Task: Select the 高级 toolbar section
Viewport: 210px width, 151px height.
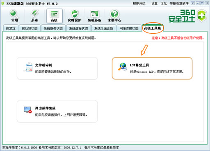Action: tap(55, 16)
